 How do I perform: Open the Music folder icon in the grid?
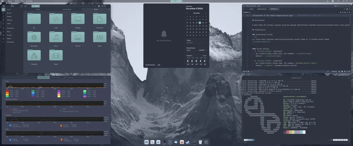click(56, 37)
